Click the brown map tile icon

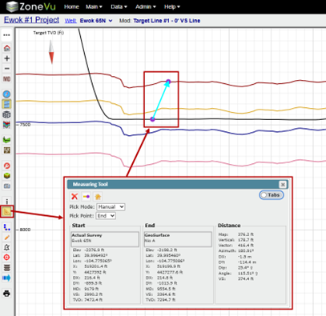[x=6, y=150]
